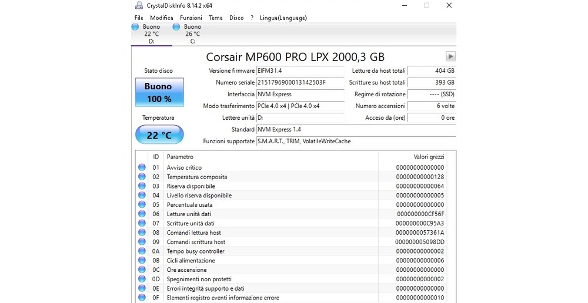Click raw value 000000000C95A3
Viewport: 588px width, 303px height.
click(420, 223)
